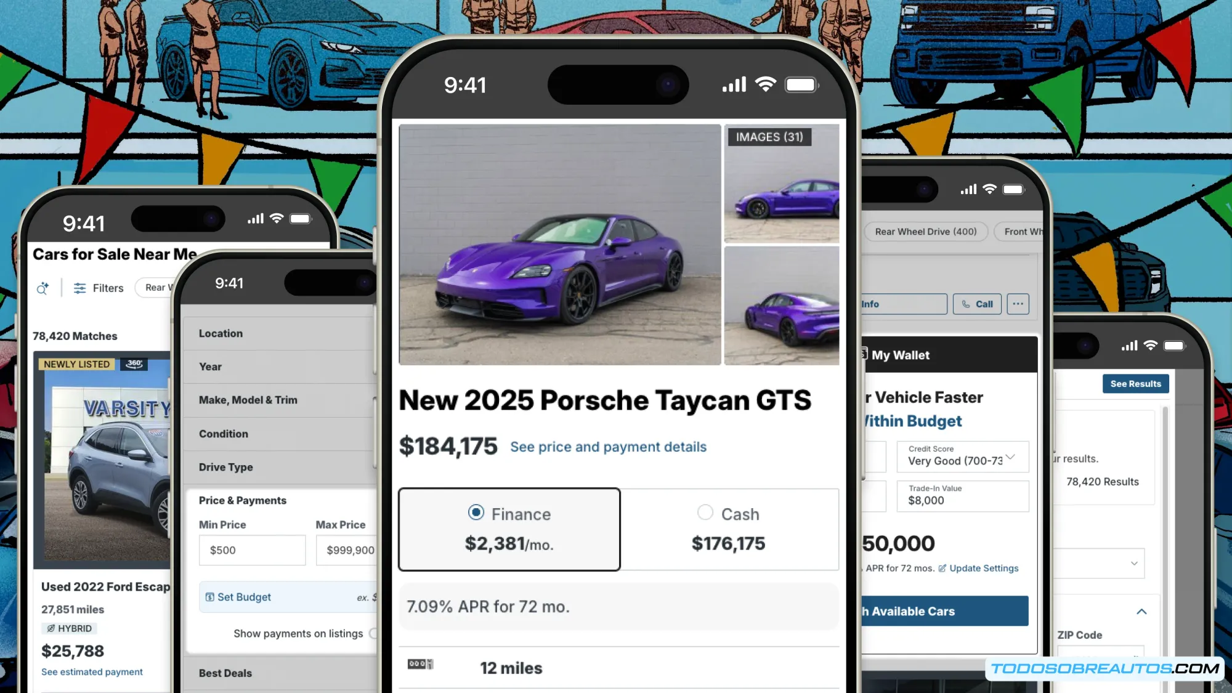The width and height of the screenshot is (1232, 693).
Task: Click the See Results button
Action: point(1135,384)
